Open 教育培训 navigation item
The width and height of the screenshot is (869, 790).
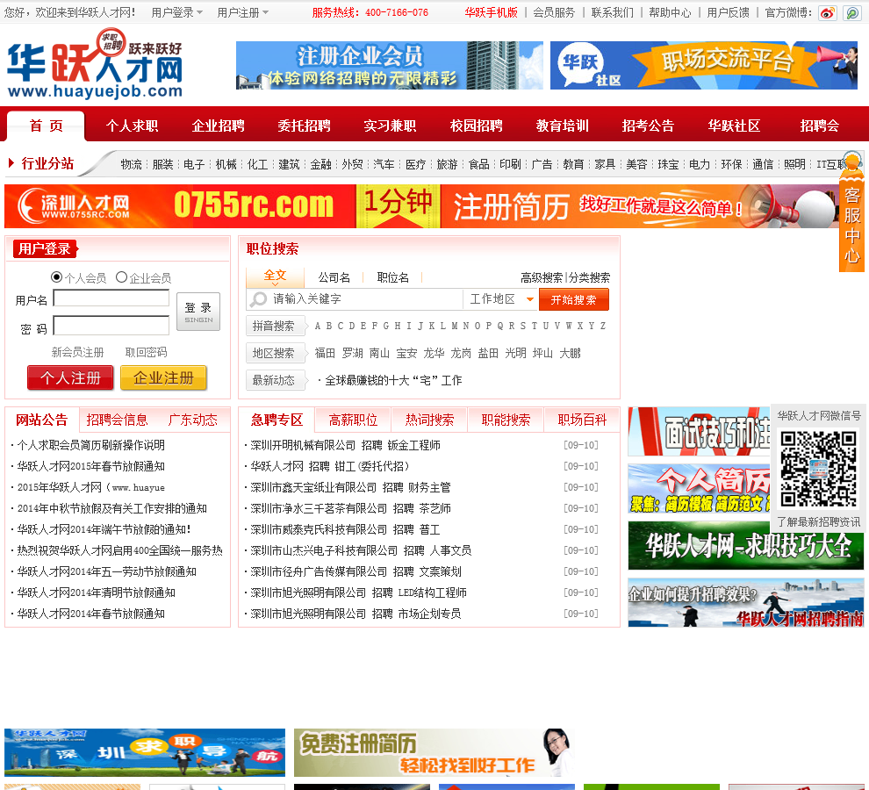point(563,126)
